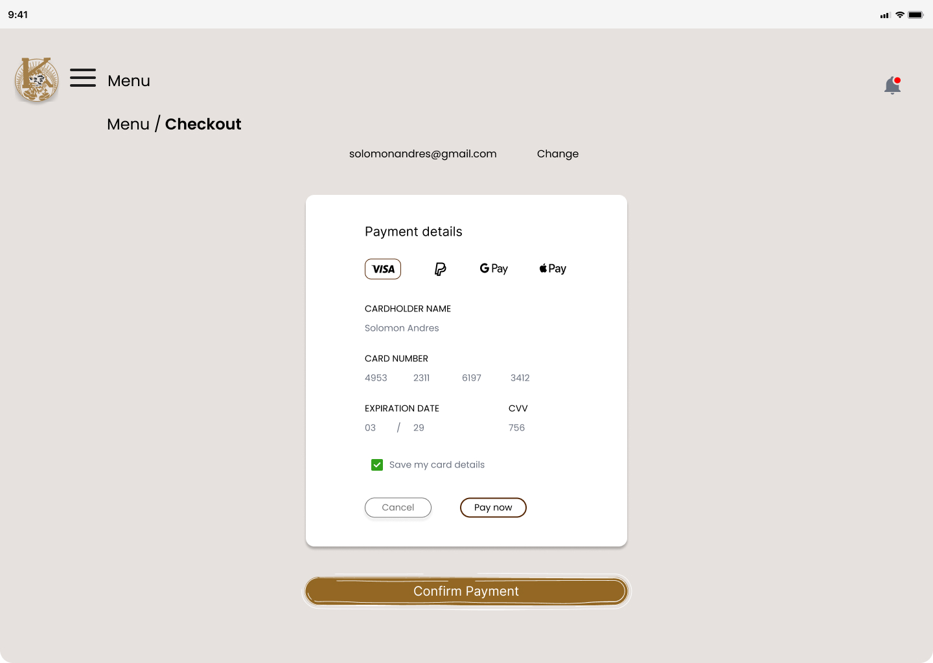Viewport: 933px width, 663px height.
Task: Click the Confirm Payment button
Action: (x=466, y=591)
